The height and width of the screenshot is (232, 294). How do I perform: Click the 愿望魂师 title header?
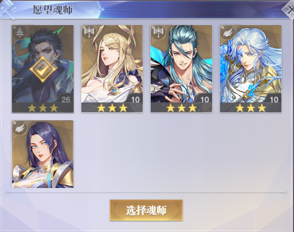pos(53,10)
